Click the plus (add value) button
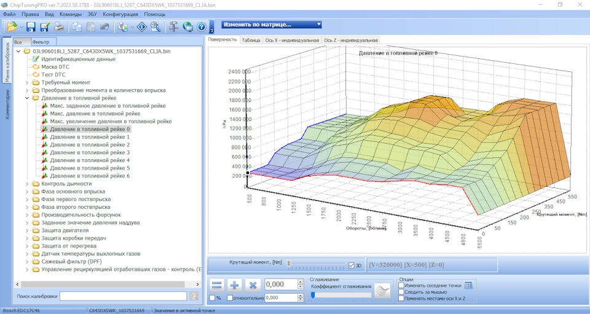590x314 pixels. 234,285
